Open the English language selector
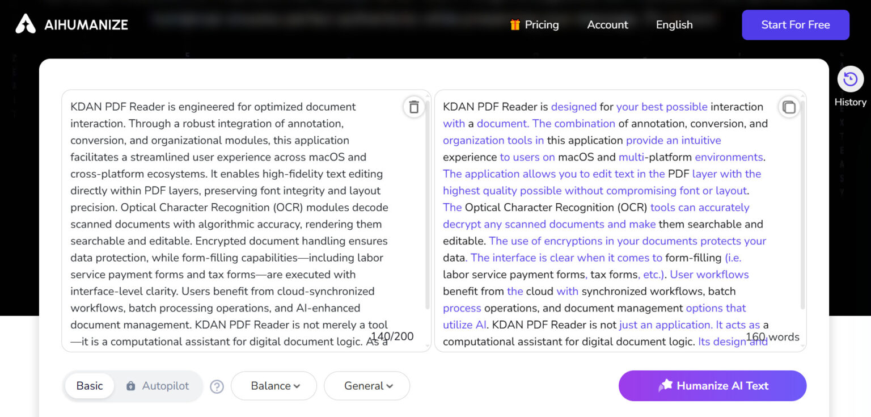 click(x=674, y=25)
